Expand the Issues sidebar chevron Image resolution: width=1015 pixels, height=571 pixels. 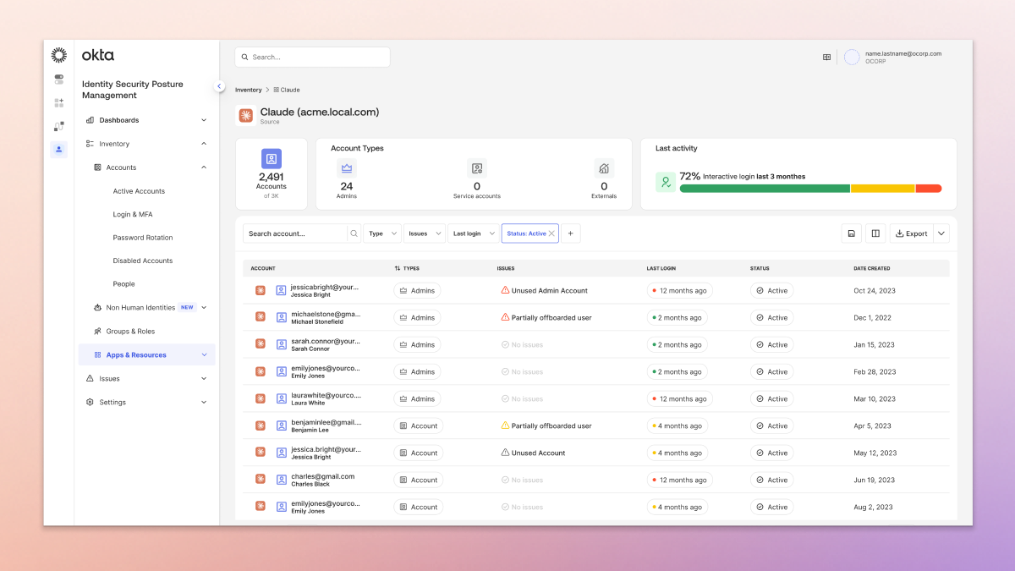click(204, 379)
